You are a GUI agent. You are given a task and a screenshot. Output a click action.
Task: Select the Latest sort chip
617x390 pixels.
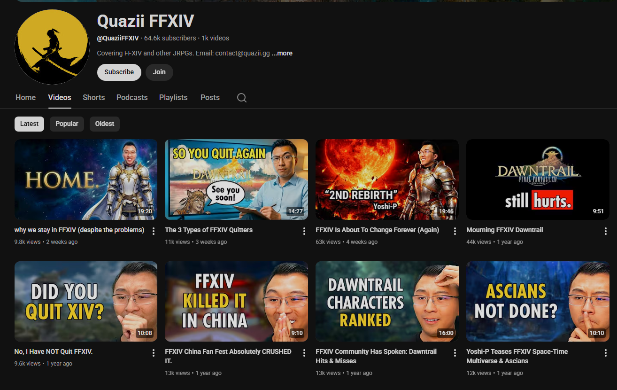30,124
